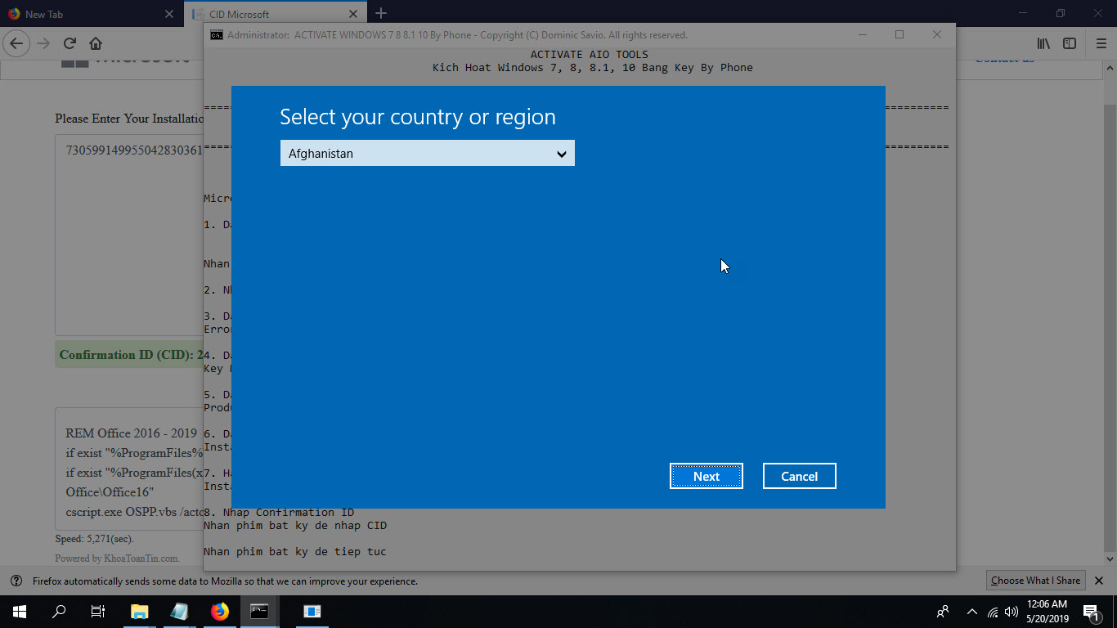Click the Confirmation ID (CID) result text
1117x628 pixels.
tap(131, 355)
